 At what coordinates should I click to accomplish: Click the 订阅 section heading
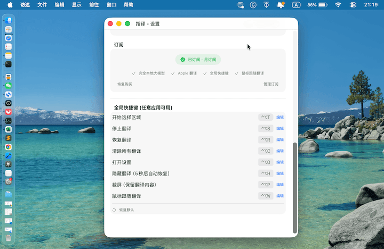pyautogui.click(x=119, y=45)
